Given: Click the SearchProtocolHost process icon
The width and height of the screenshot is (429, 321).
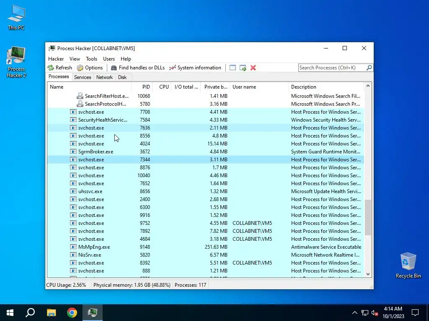Looking at the screenshot, I should click(x=80, y=104).
